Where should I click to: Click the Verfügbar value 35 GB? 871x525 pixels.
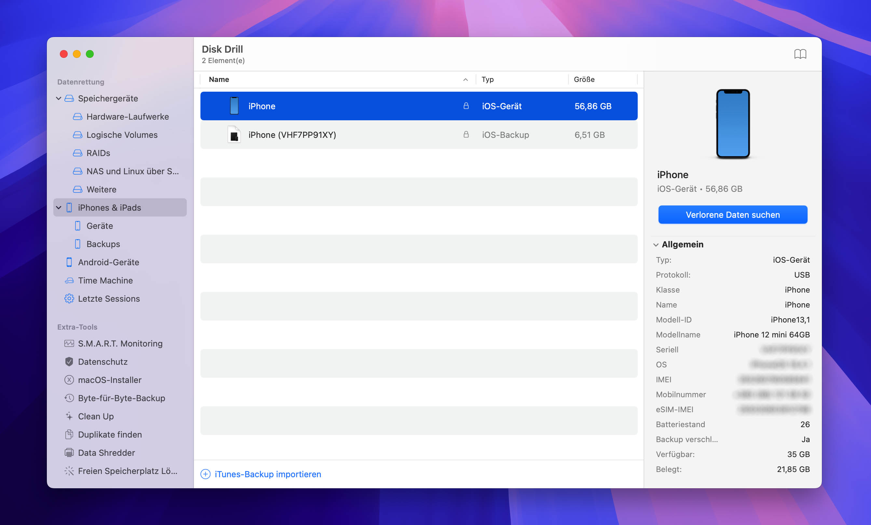point(798,454)
